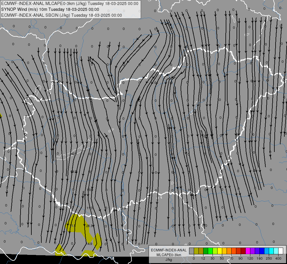287x264 pixels.
Task: Click the legend tick label 12
Action: click(x=203, y=258)
